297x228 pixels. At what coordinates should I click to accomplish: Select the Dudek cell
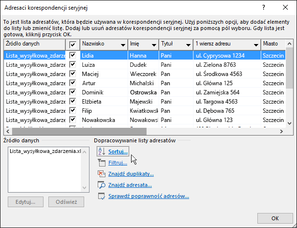click(x=143, y=65)
